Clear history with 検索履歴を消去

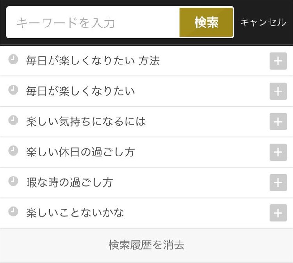coord(146,245)
